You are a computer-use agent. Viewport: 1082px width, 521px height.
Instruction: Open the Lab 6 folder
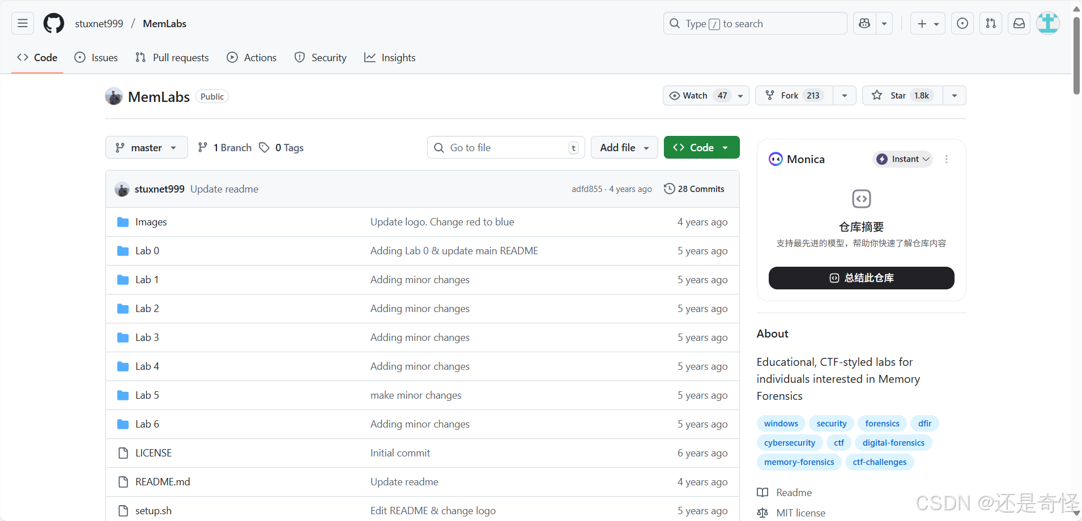pos(147,424)
